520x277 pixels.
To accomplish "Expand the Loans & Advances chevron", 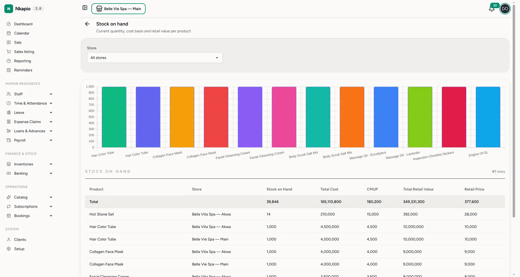I will coord(51,131).
